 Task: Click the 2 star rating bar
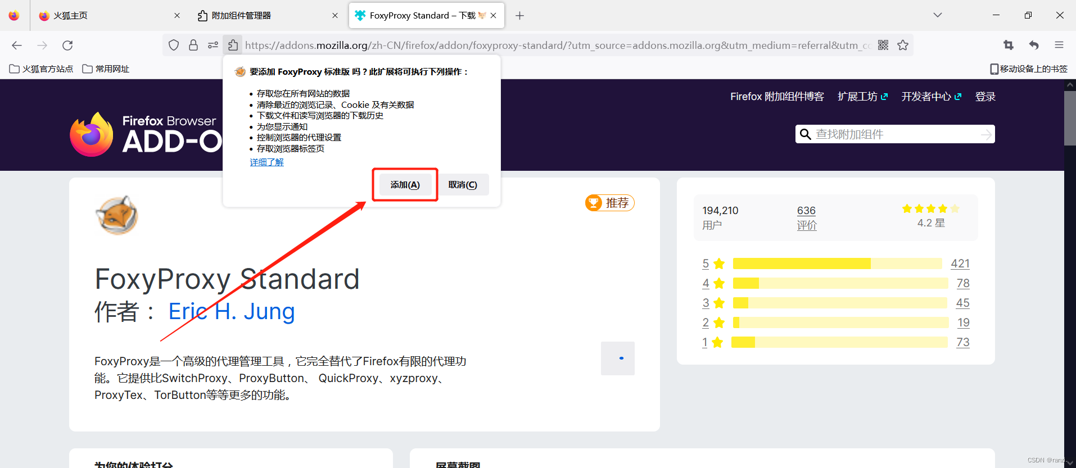point(840,322)
